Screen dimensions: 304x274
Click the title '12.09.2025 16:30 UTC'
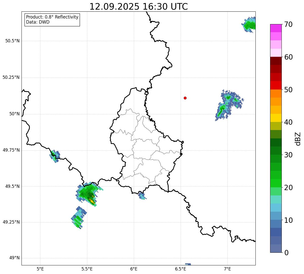[x=139, y=7]
